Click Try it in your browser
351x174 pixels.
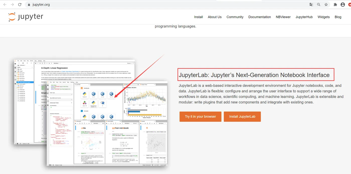pos(200,116)
